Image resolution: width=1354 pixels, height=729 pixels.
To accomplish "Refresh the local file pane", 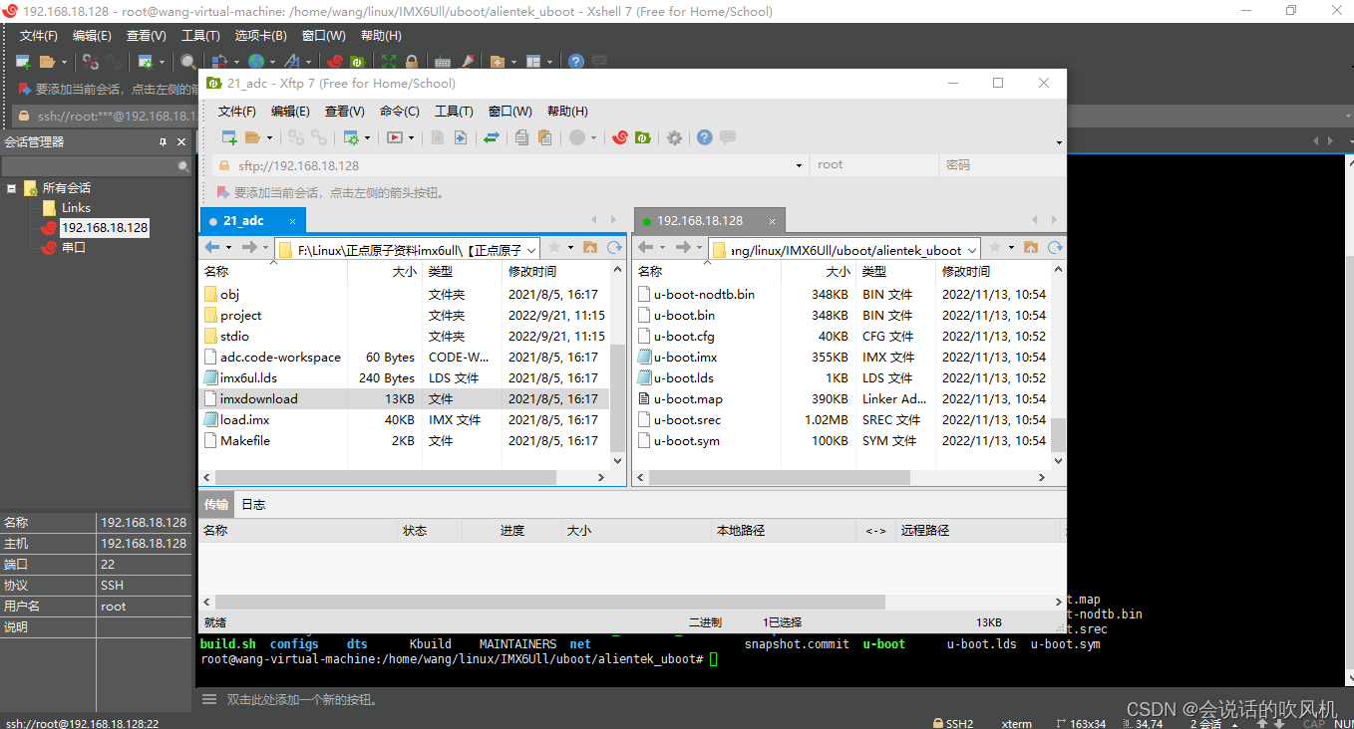I will click(613, 247).
